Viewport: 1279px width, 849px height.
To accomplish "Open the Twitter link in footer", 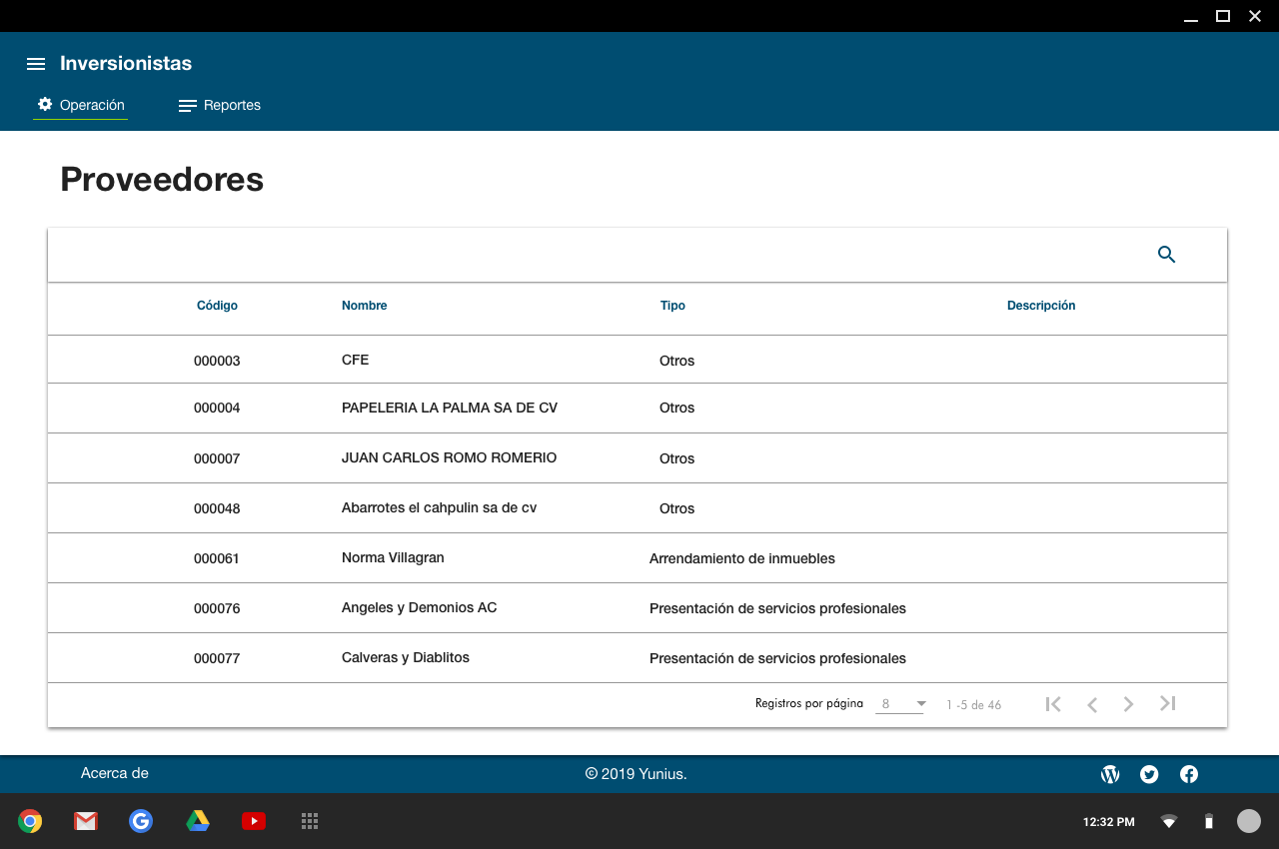I will point(1149,774).
